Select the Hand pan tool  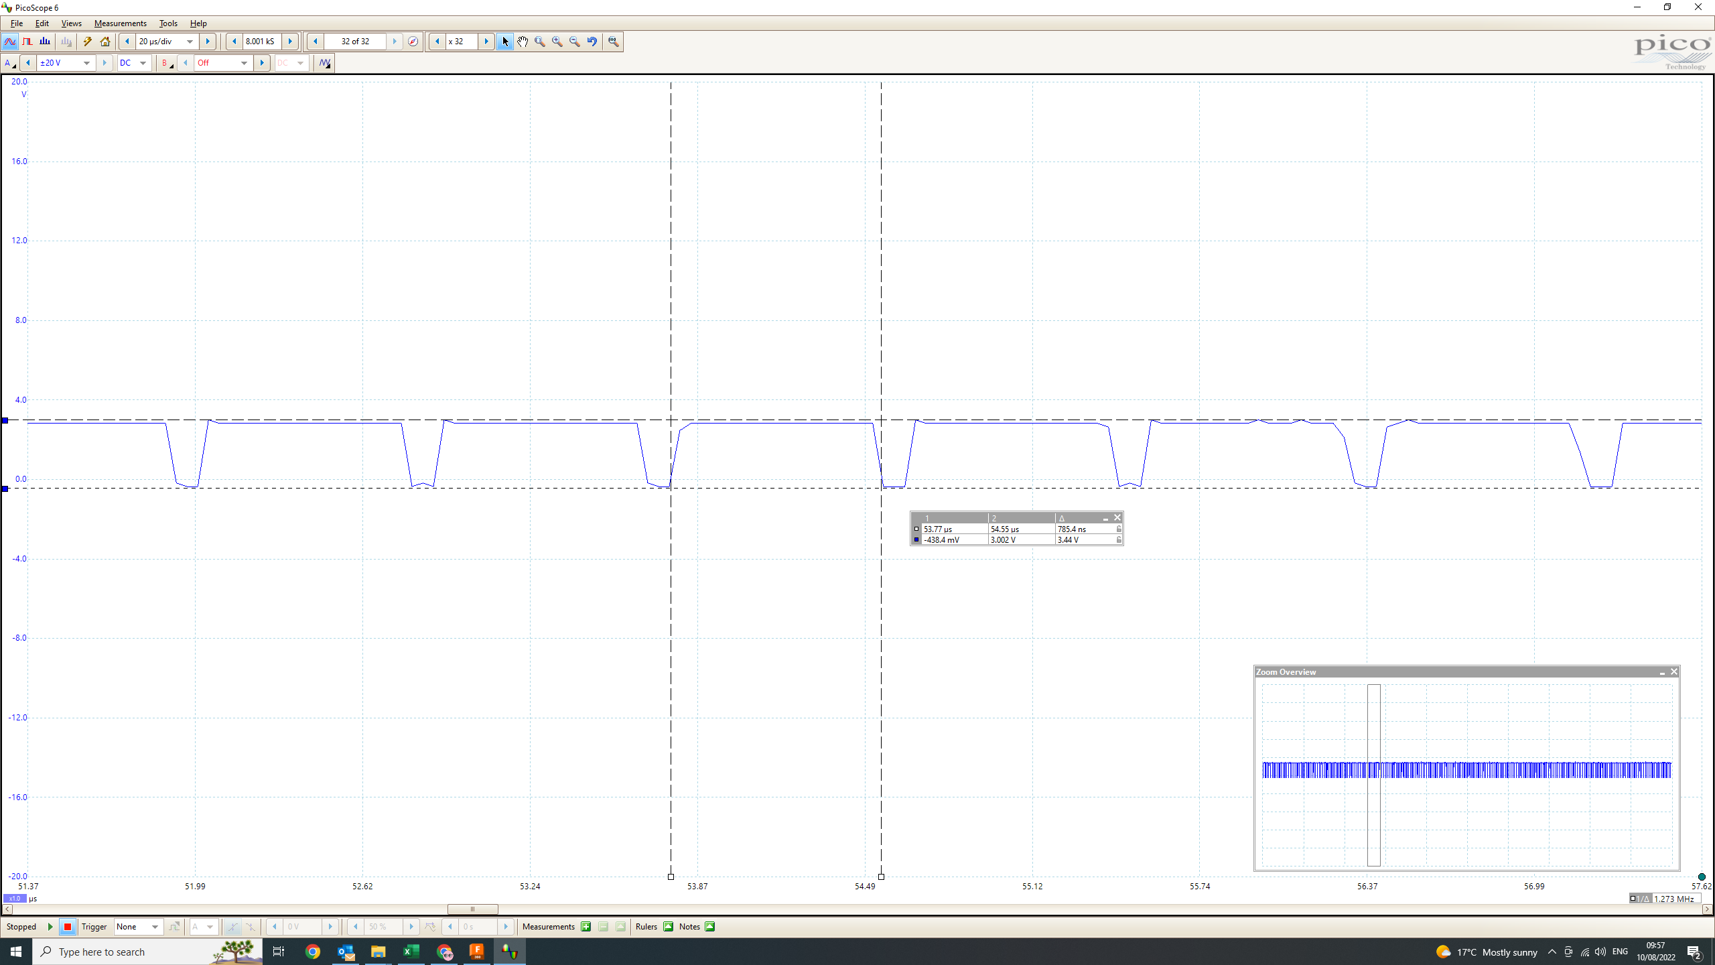(523, 42)
